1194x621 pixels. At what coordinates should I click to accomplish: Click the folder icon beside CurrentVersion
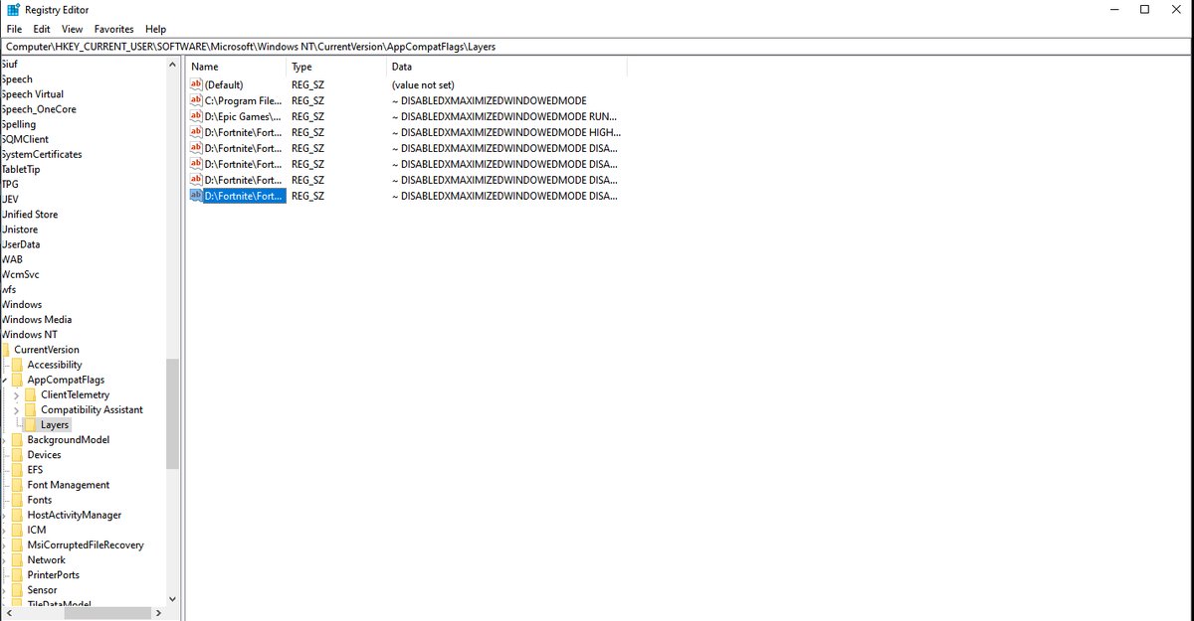click(x=6, y=350)
